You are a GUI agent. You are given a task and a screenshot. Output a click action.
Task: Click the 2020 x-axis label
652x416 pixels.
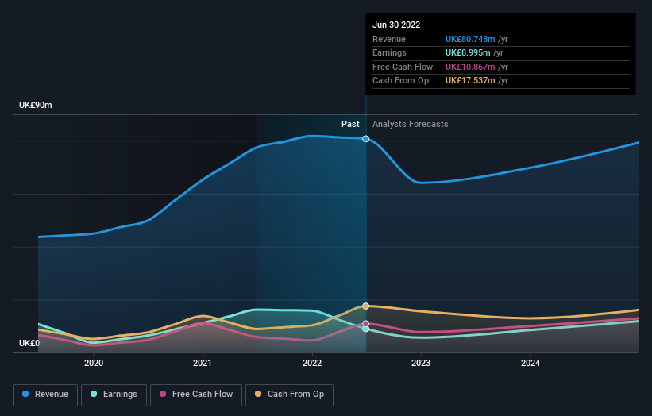click(94, 364)
